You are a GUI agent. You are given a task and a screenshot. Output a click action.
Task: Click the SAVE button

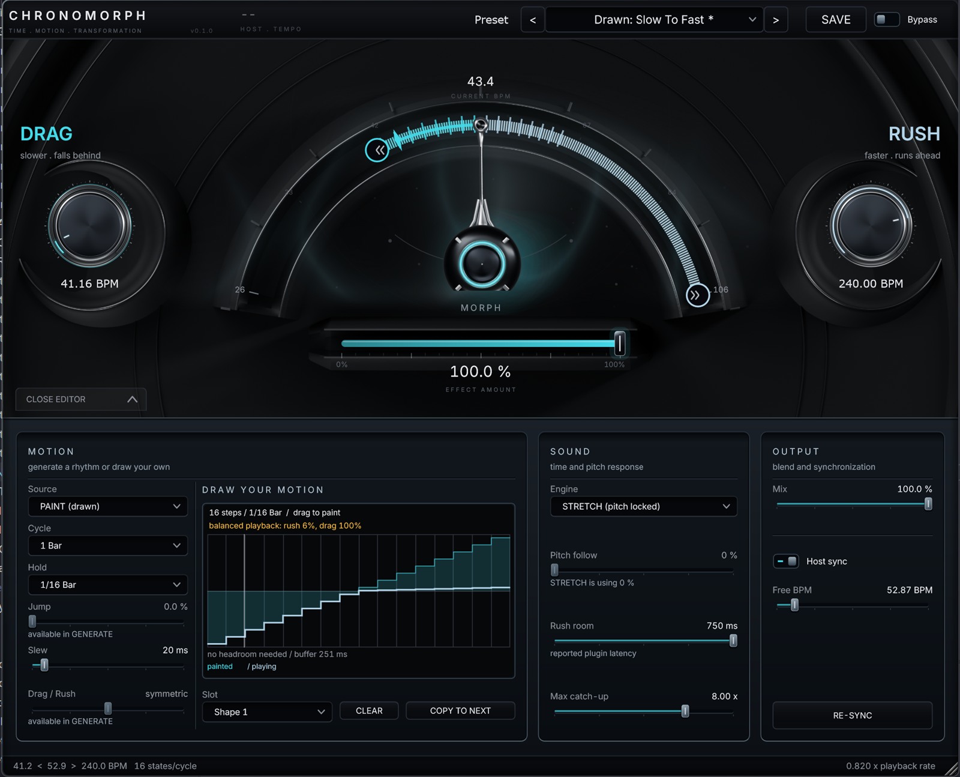(x=836, y=20)
